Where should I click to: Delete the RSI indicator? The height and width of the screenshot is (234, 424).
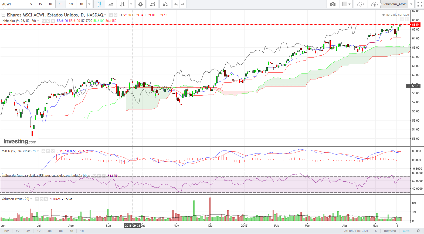coord(103,176)
